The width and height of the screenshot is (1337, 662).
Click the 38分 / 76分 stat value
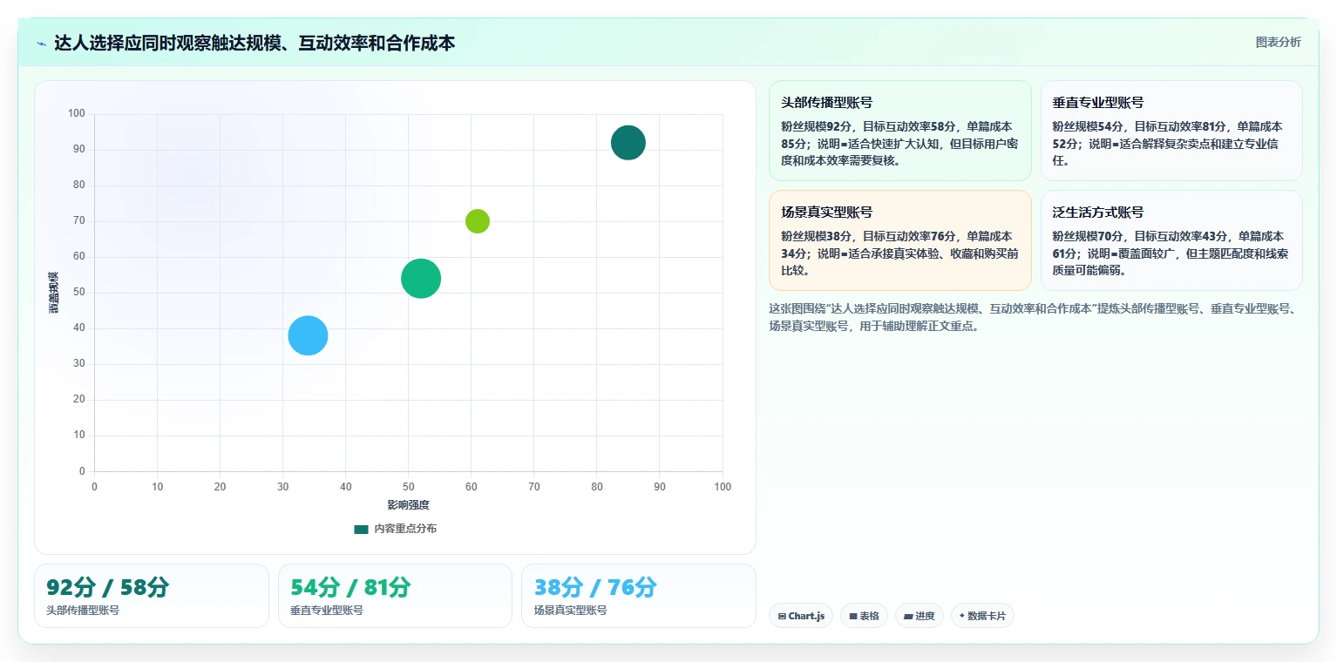595,587
